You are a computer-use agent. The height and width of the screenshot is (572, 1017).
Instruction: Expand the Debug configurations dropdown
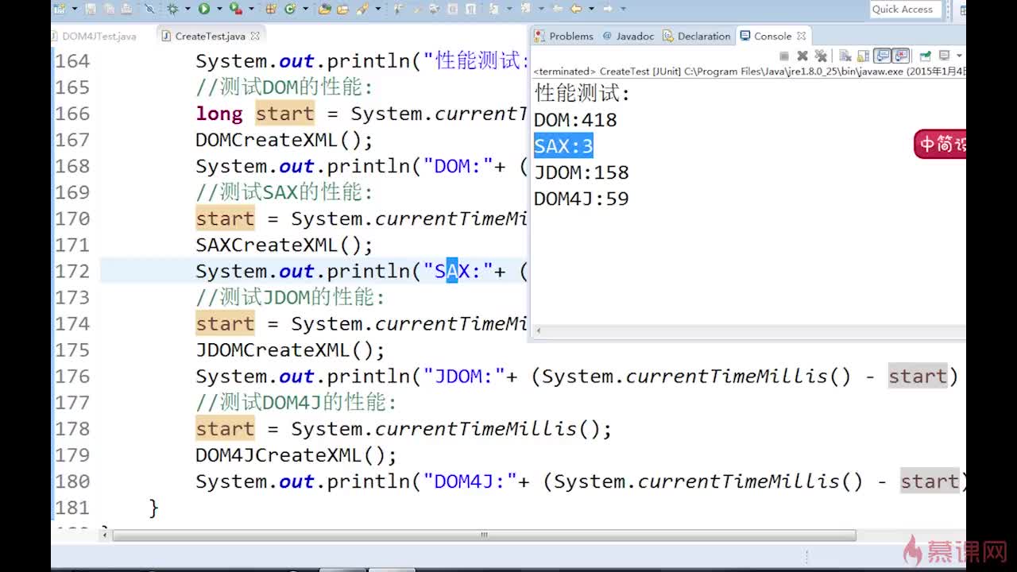pos(187,10)
